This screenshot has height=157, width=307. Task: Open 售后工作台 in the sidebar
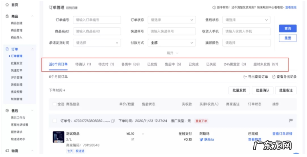(18, 118)
